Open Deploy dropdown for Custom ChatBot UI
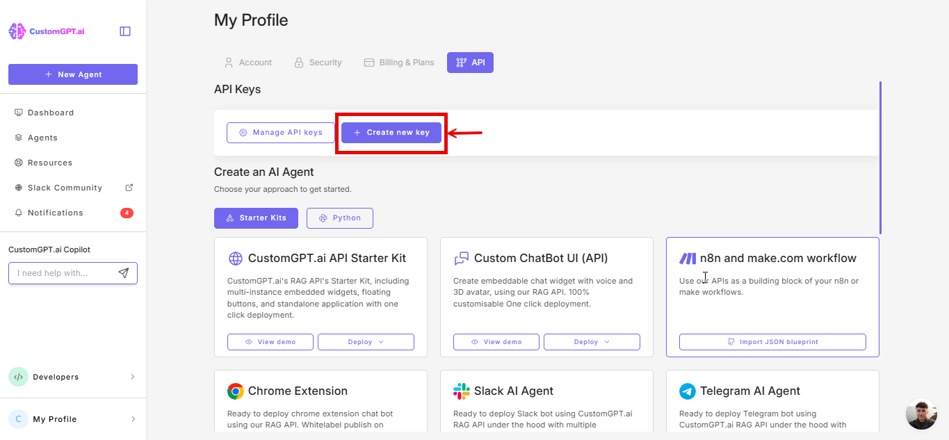The width and height of the screenshot is (949, 440). (592, 342)
